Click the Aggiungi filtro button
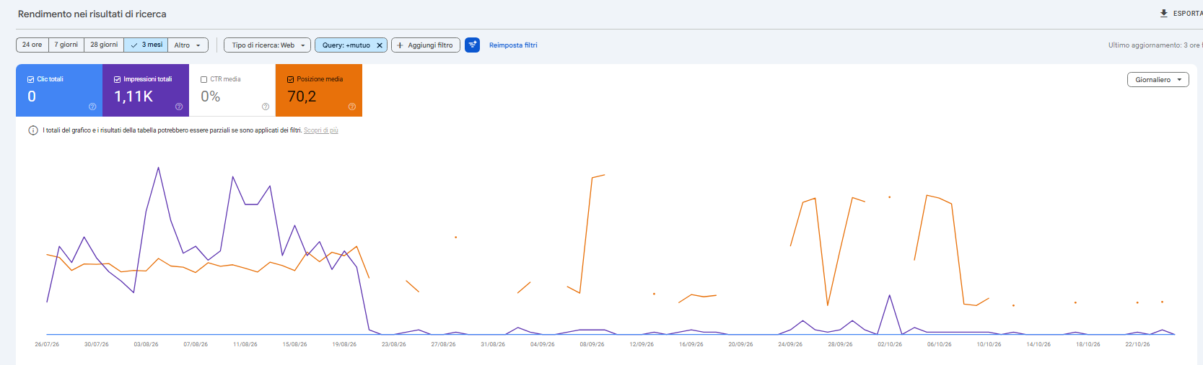This screenshot has width=1203, height=365. tap(426, 45)
